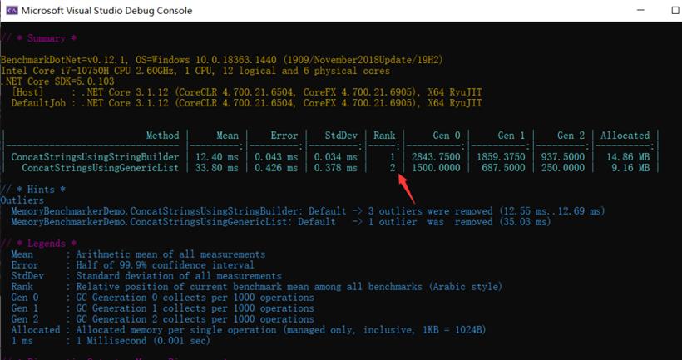
Task: Click the mean value '12.40 ms'
Action: pyautogui.click(x=216, y=157)
